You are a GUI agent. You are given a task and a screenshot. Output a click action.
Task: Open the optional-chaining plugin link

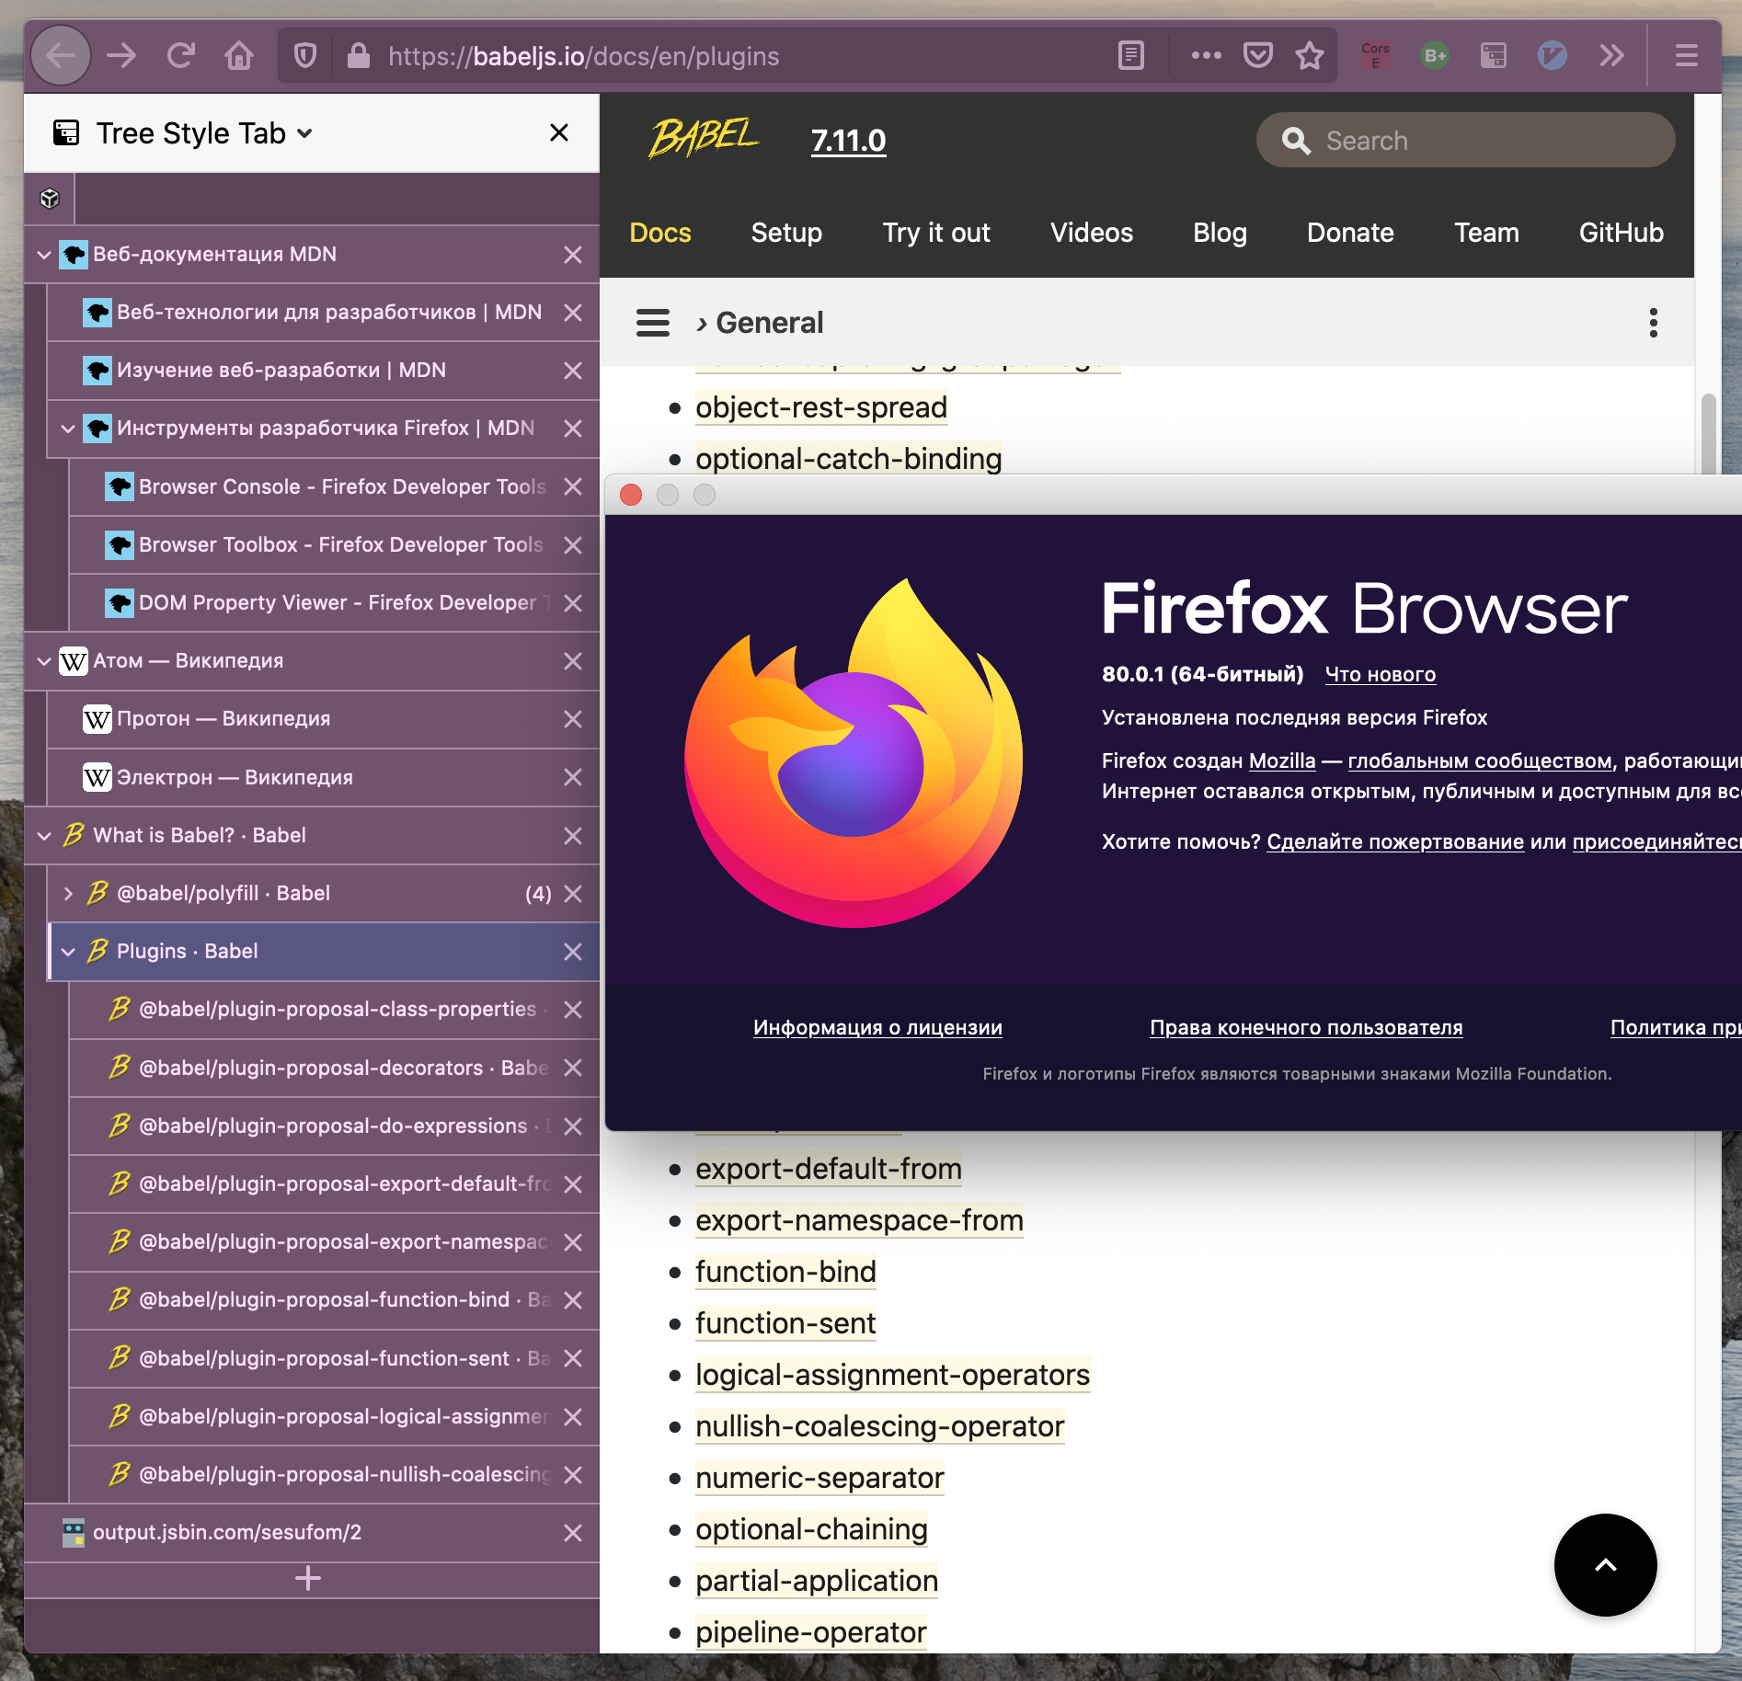point(811,1529)
